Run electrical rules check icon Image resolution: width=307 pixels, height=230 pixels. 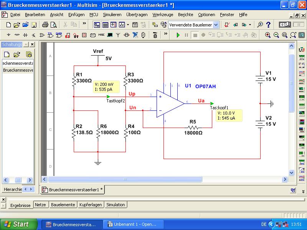point(227,25)
